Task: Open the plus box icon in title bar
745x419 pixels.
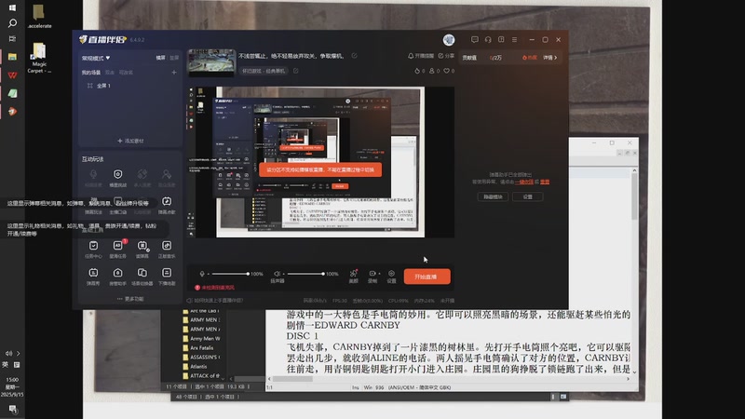Action: click(x=501, y=40)
